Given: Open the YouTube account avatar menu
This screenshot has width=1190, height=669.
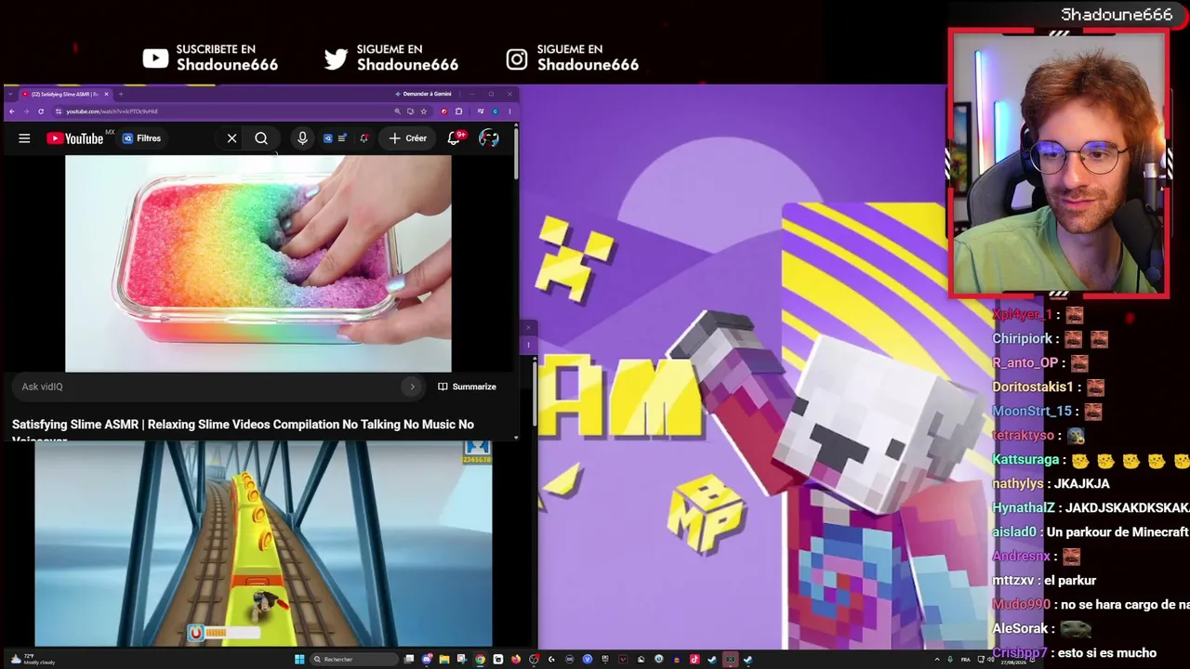Looking at the screenshot, I should (488, 138).
